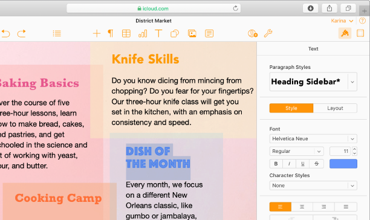This screenshot has height=220, width=370.
Task: Open the chart insert icon
Action: [143, 34]
